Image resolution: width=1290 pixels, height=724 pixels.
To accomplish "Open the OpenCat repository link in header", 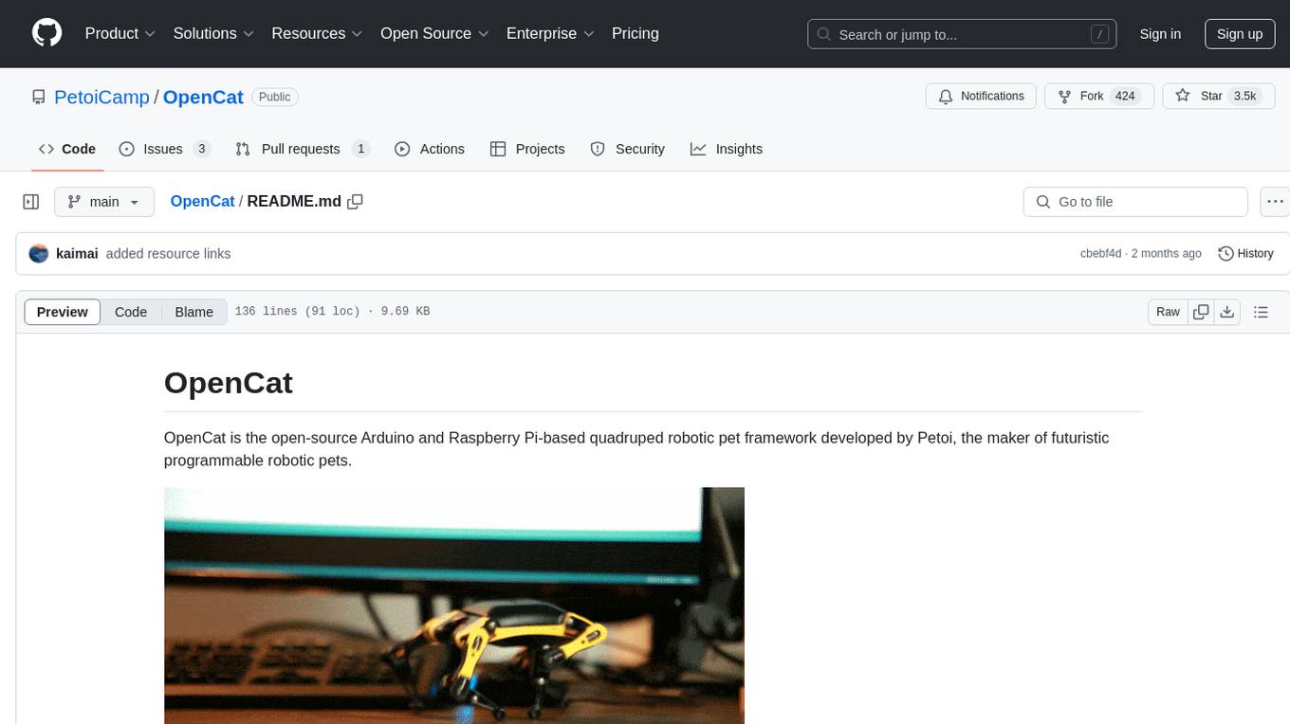I will [x=203, y=97].
